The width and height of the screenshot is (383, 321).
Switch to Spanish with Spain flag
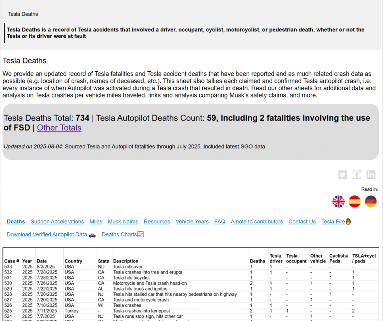[x=355, y=201]
